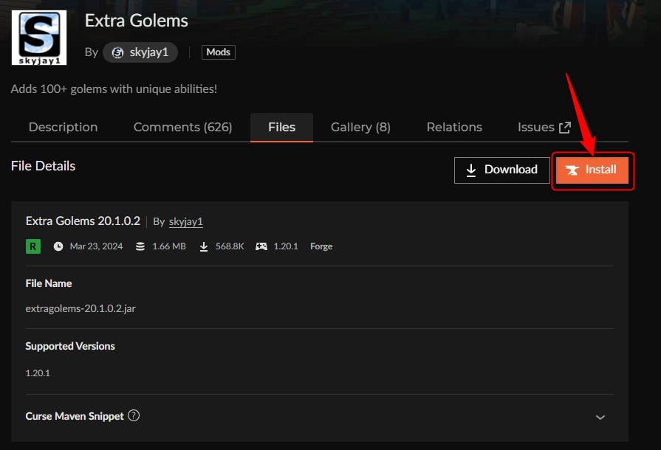Open author skyjay1 profile chip

point(140,52)
